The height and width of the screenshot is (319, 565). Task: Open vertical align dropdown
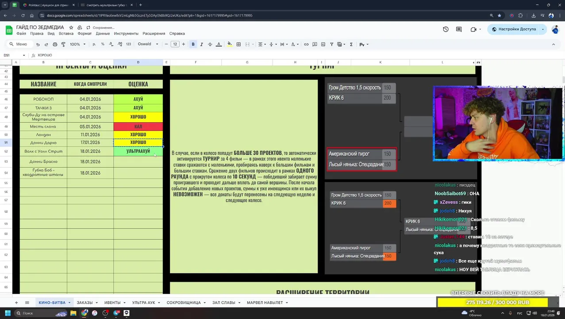tap(273, 44)
